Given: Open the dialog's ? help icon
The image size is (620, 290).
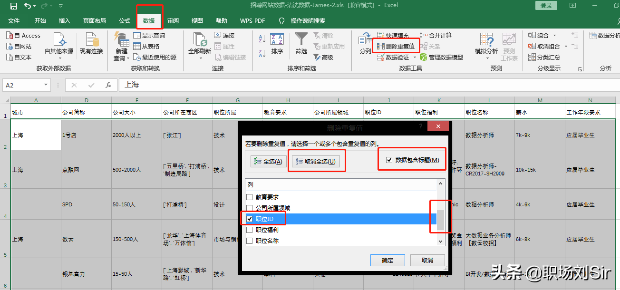Looking at the screenshot, I should coord(420,126).
